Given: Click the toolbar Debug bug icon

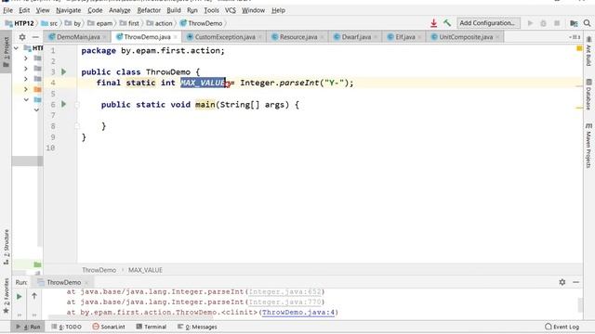Looking at the screenshot, I should [543, 23].
